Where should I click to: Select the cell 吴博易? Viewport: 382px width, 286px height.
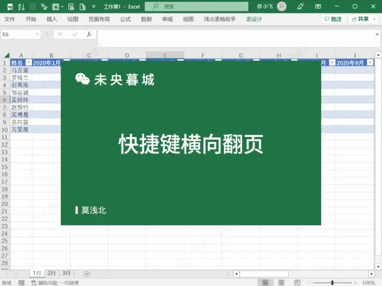point(21,115)
